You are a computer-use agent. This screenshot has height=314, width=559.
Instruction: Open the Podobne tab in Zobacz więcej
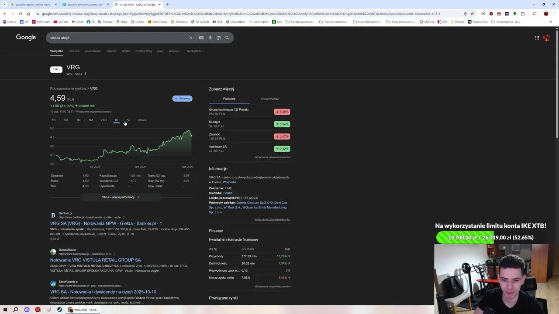pyautogui.click(x=229, y=99)
